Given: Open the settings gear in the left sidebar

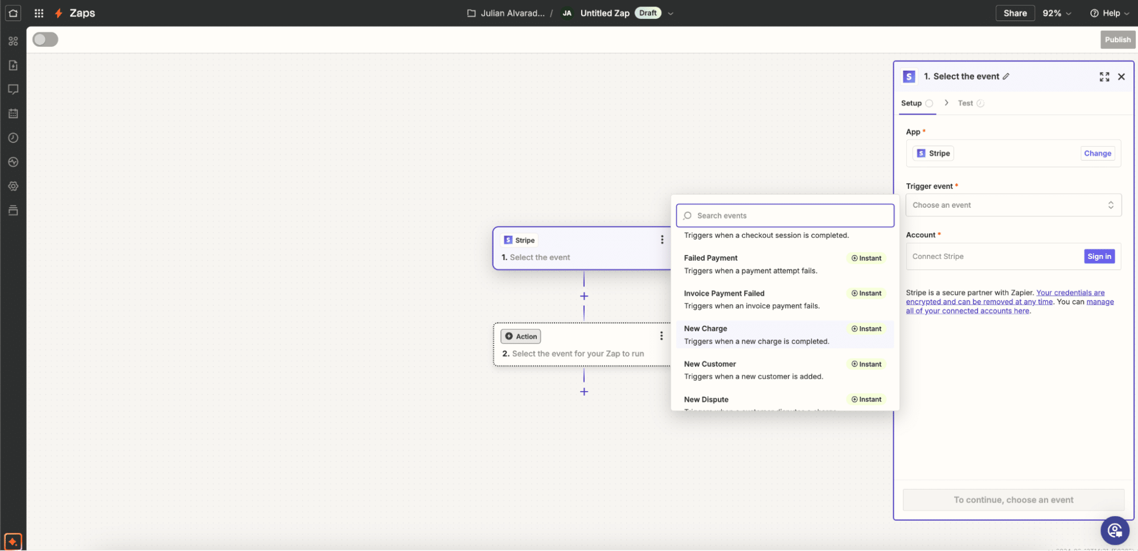Looking at the screenshot, I should tap(13, 186).
